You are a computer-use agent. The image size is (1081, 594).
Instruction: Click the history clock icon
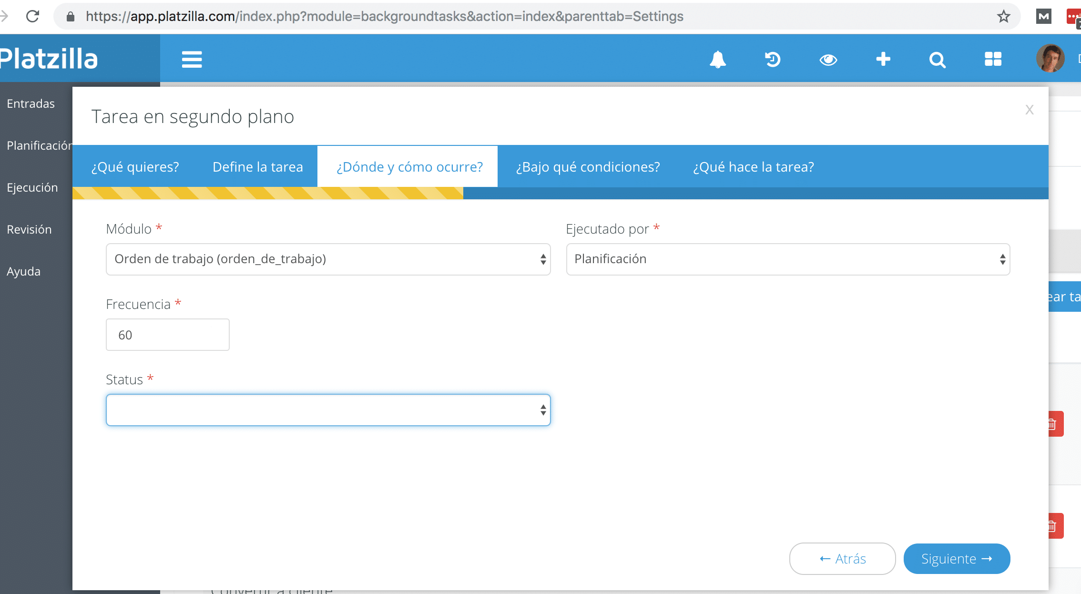point(773,60)
